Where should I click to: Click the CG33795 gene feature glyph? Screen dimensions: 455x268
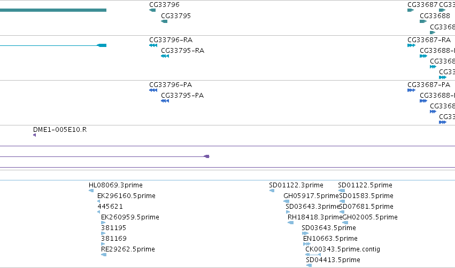(164, 21)
